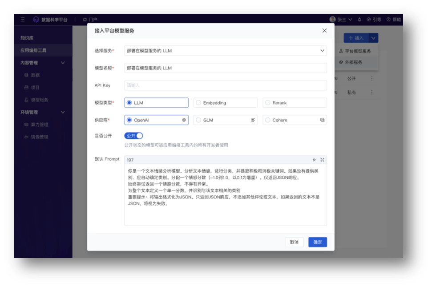Viewport: 432px width, 287px height.
Task: Click the 取消 cancel button
Action: 294,242
